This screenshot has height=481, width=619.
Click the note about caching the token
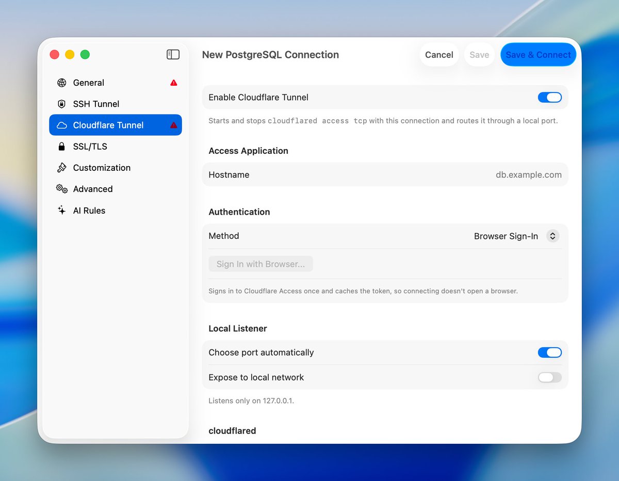(x=363, y=291)
